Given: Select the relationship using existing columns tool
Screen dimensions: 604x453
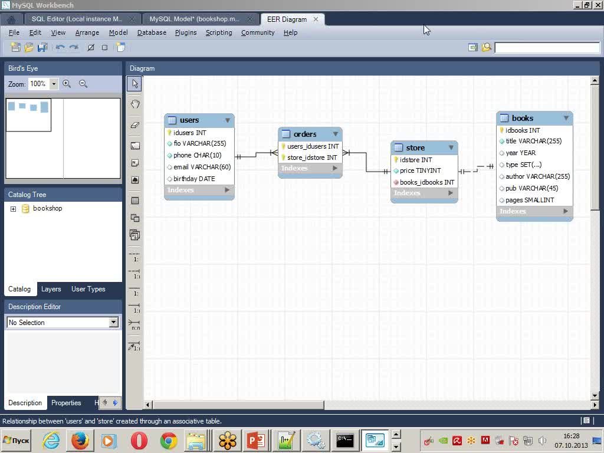Looking at the screenshot, I should pos(134,346).
